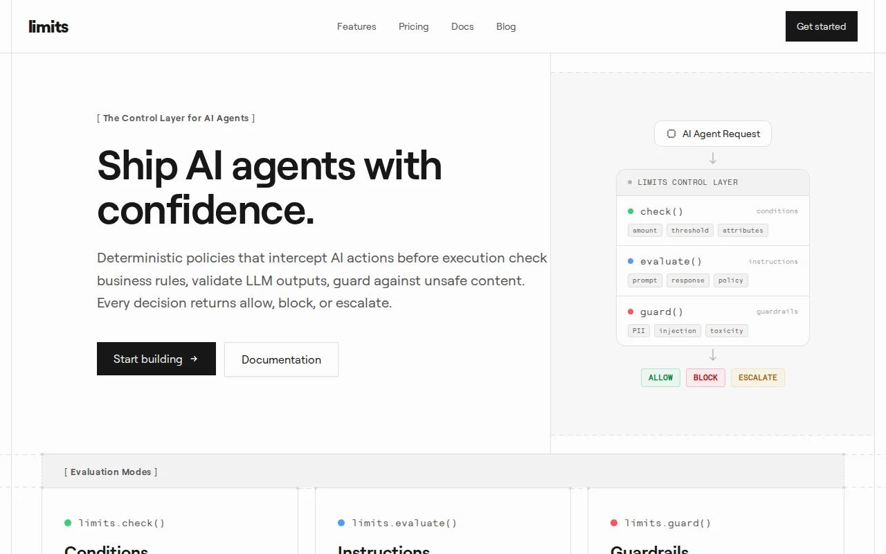This screenshot has width=886, height=554.
Task: Click the check() function name
Action: click(x=662, y=211)
